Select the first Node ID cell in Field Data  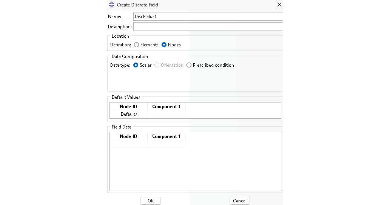tap(128, 144)
